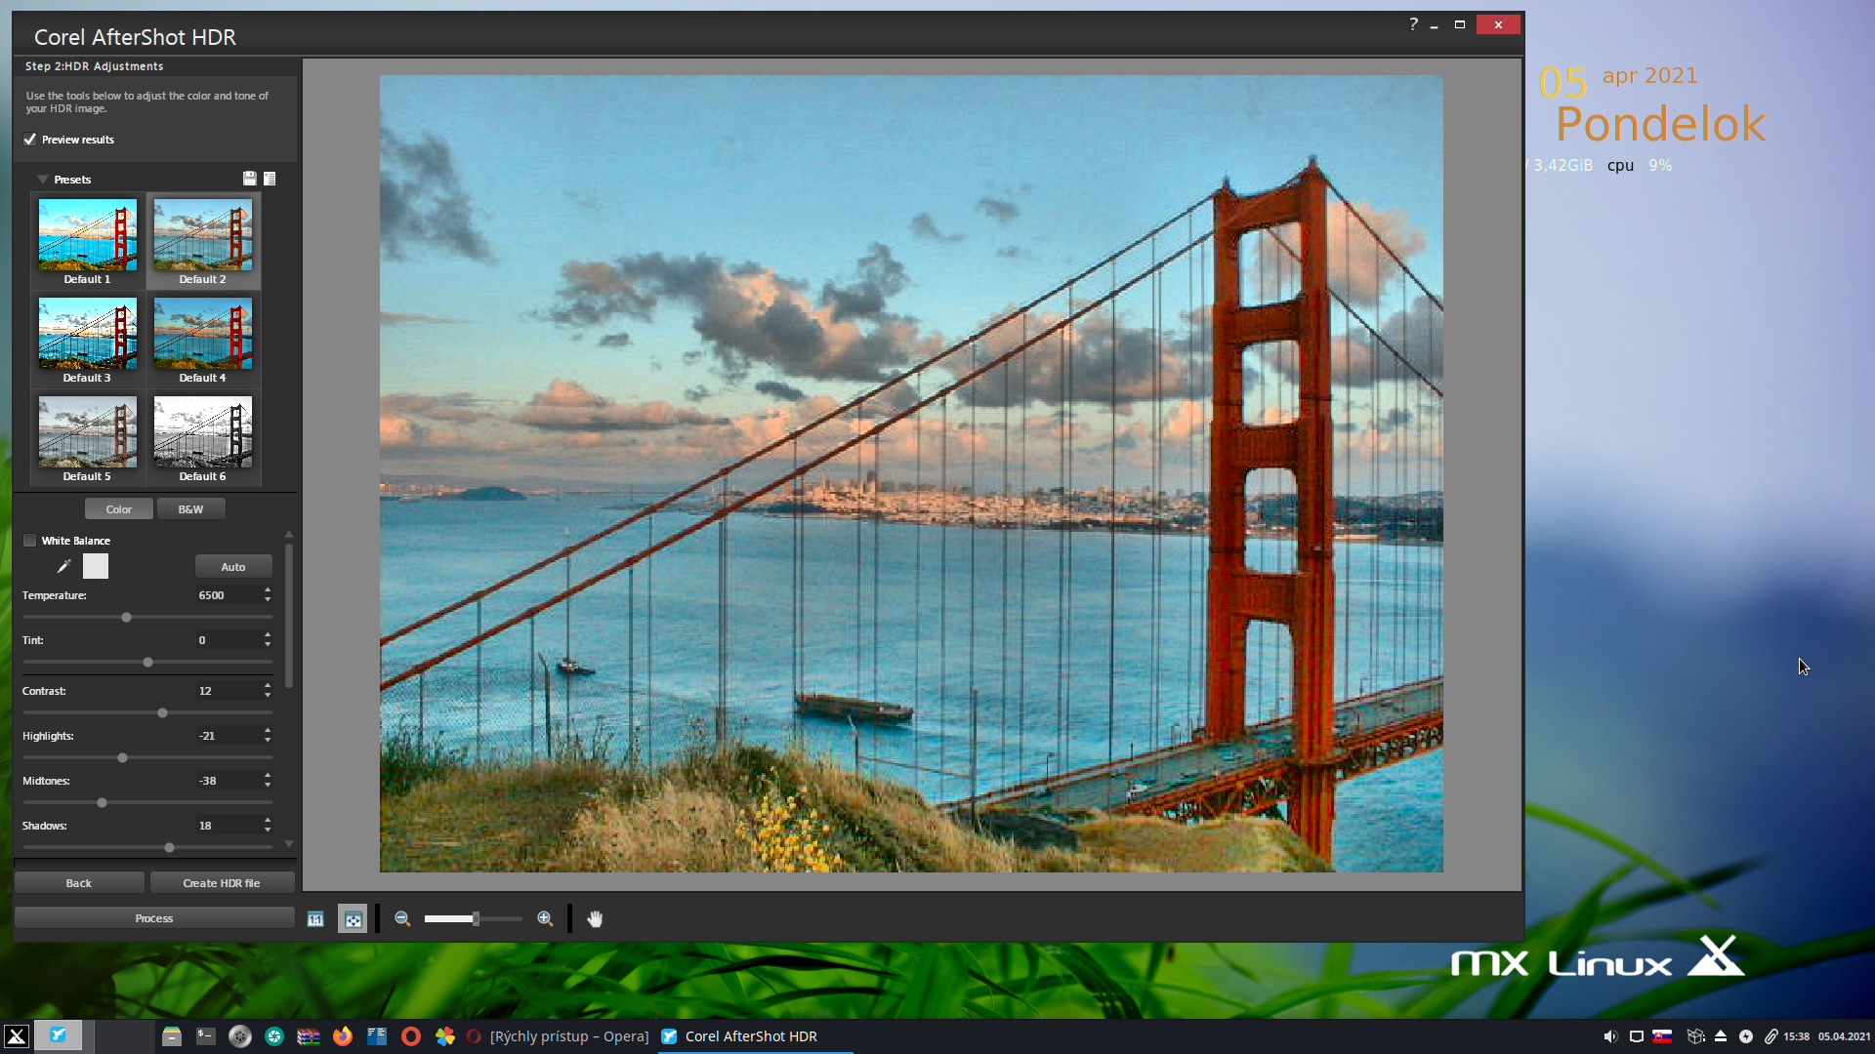Select the Color tab
The image size is (1875, 1054).
(x=118, y=509)
